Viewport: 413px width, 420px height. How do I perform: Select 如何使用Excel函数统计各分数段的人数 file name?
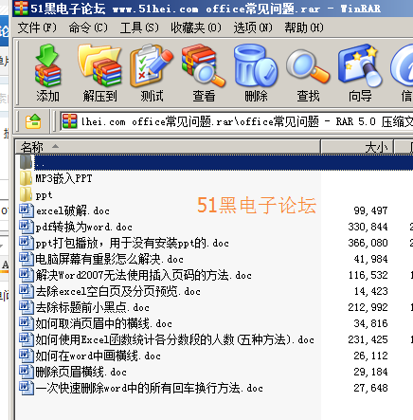(174, 339)
